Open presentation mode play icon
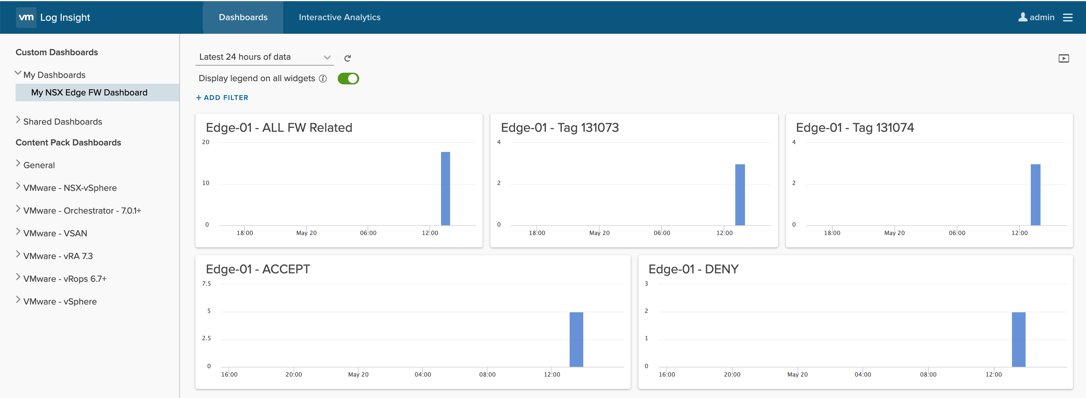1086x398 pixels. 1063,59
